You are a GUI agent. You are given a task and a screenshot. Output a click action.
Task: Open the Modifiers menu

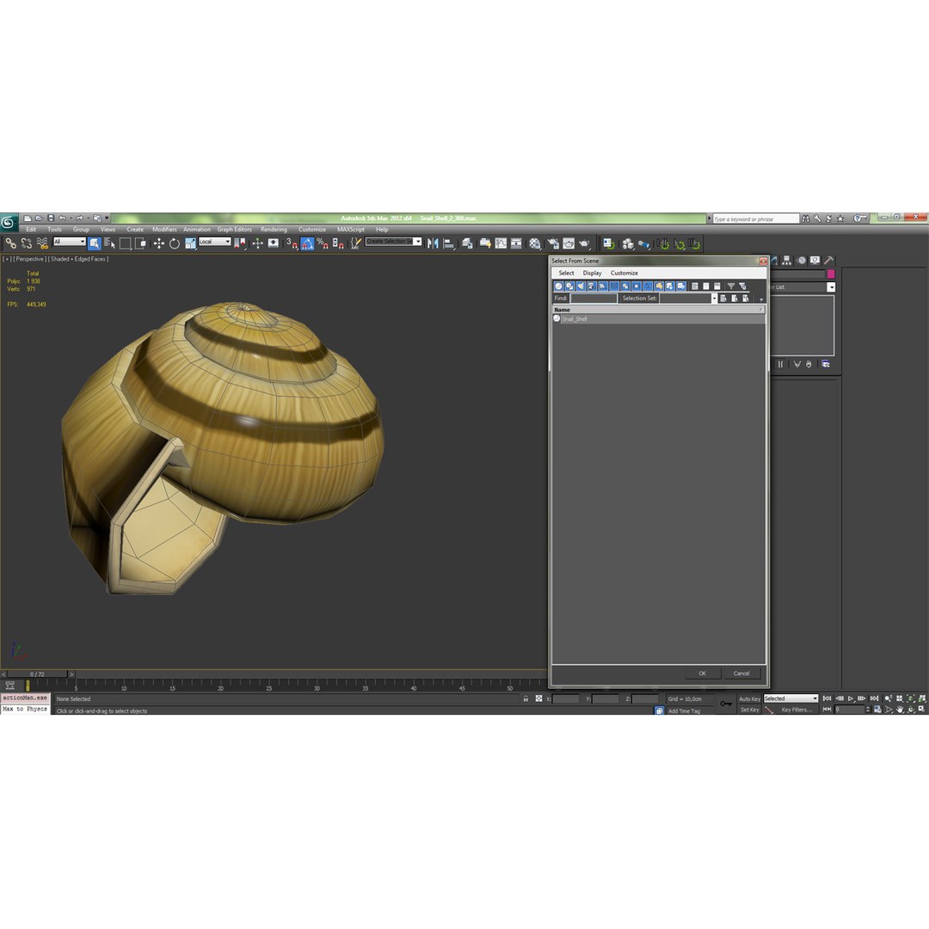(x=164, y=230)
